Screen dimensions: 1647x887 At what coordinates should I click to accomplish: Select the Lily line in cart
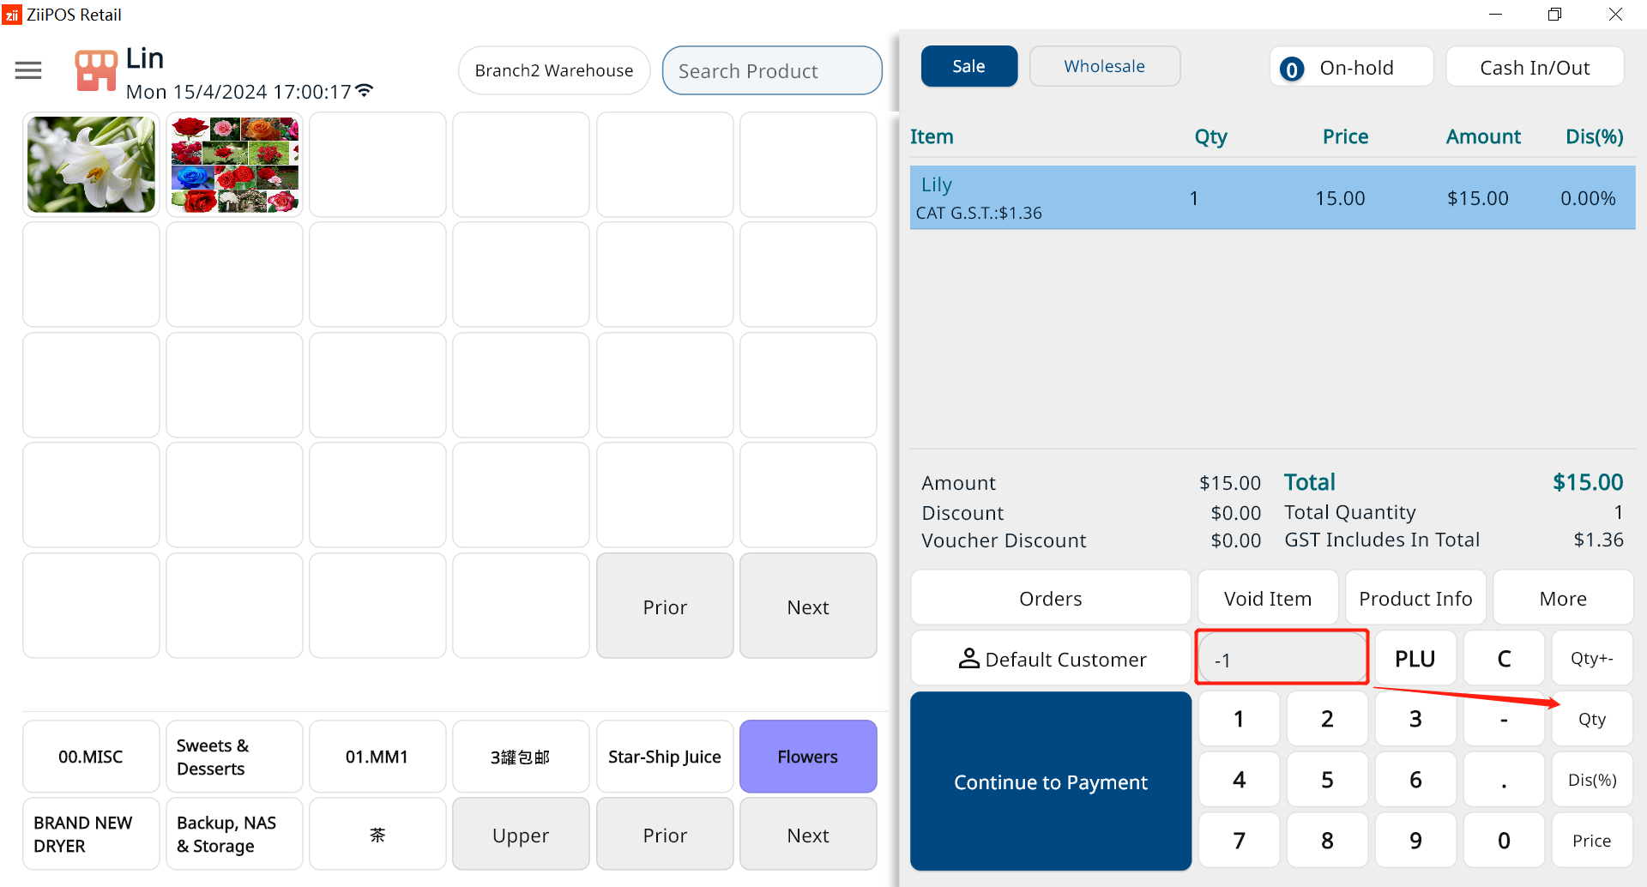click(x=1272, y=198)
